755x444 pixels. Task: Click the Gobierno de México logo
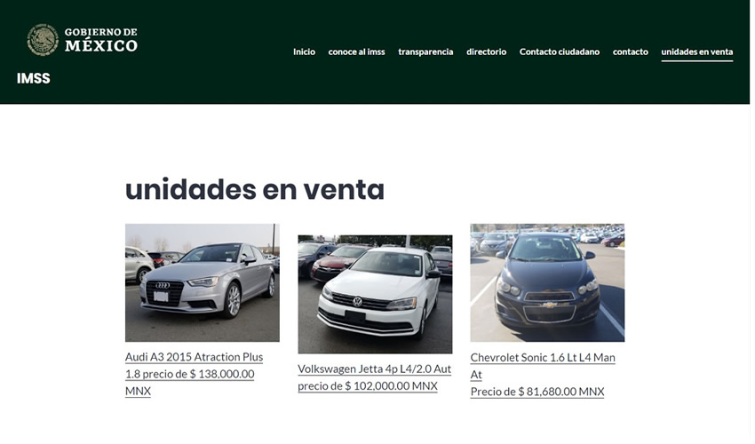(83, 40)
